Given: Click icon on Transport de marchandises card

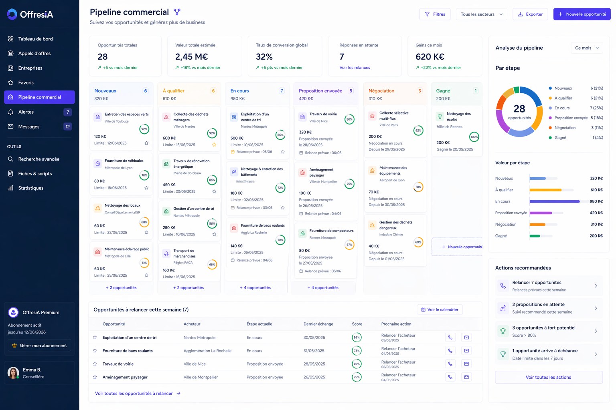Looking at the screenshot, I should 166,253.
